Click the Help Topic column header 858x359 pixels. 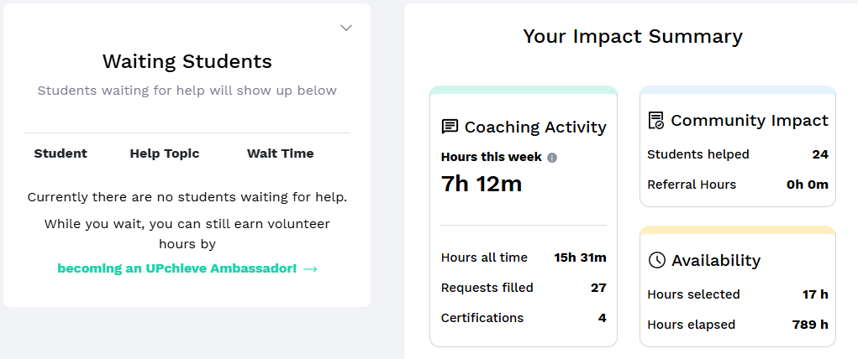(165, 153)
